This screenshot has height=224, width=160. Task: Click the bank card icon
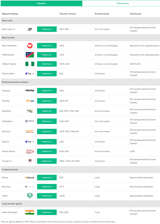pyautogui.click(x=30, y=29)
